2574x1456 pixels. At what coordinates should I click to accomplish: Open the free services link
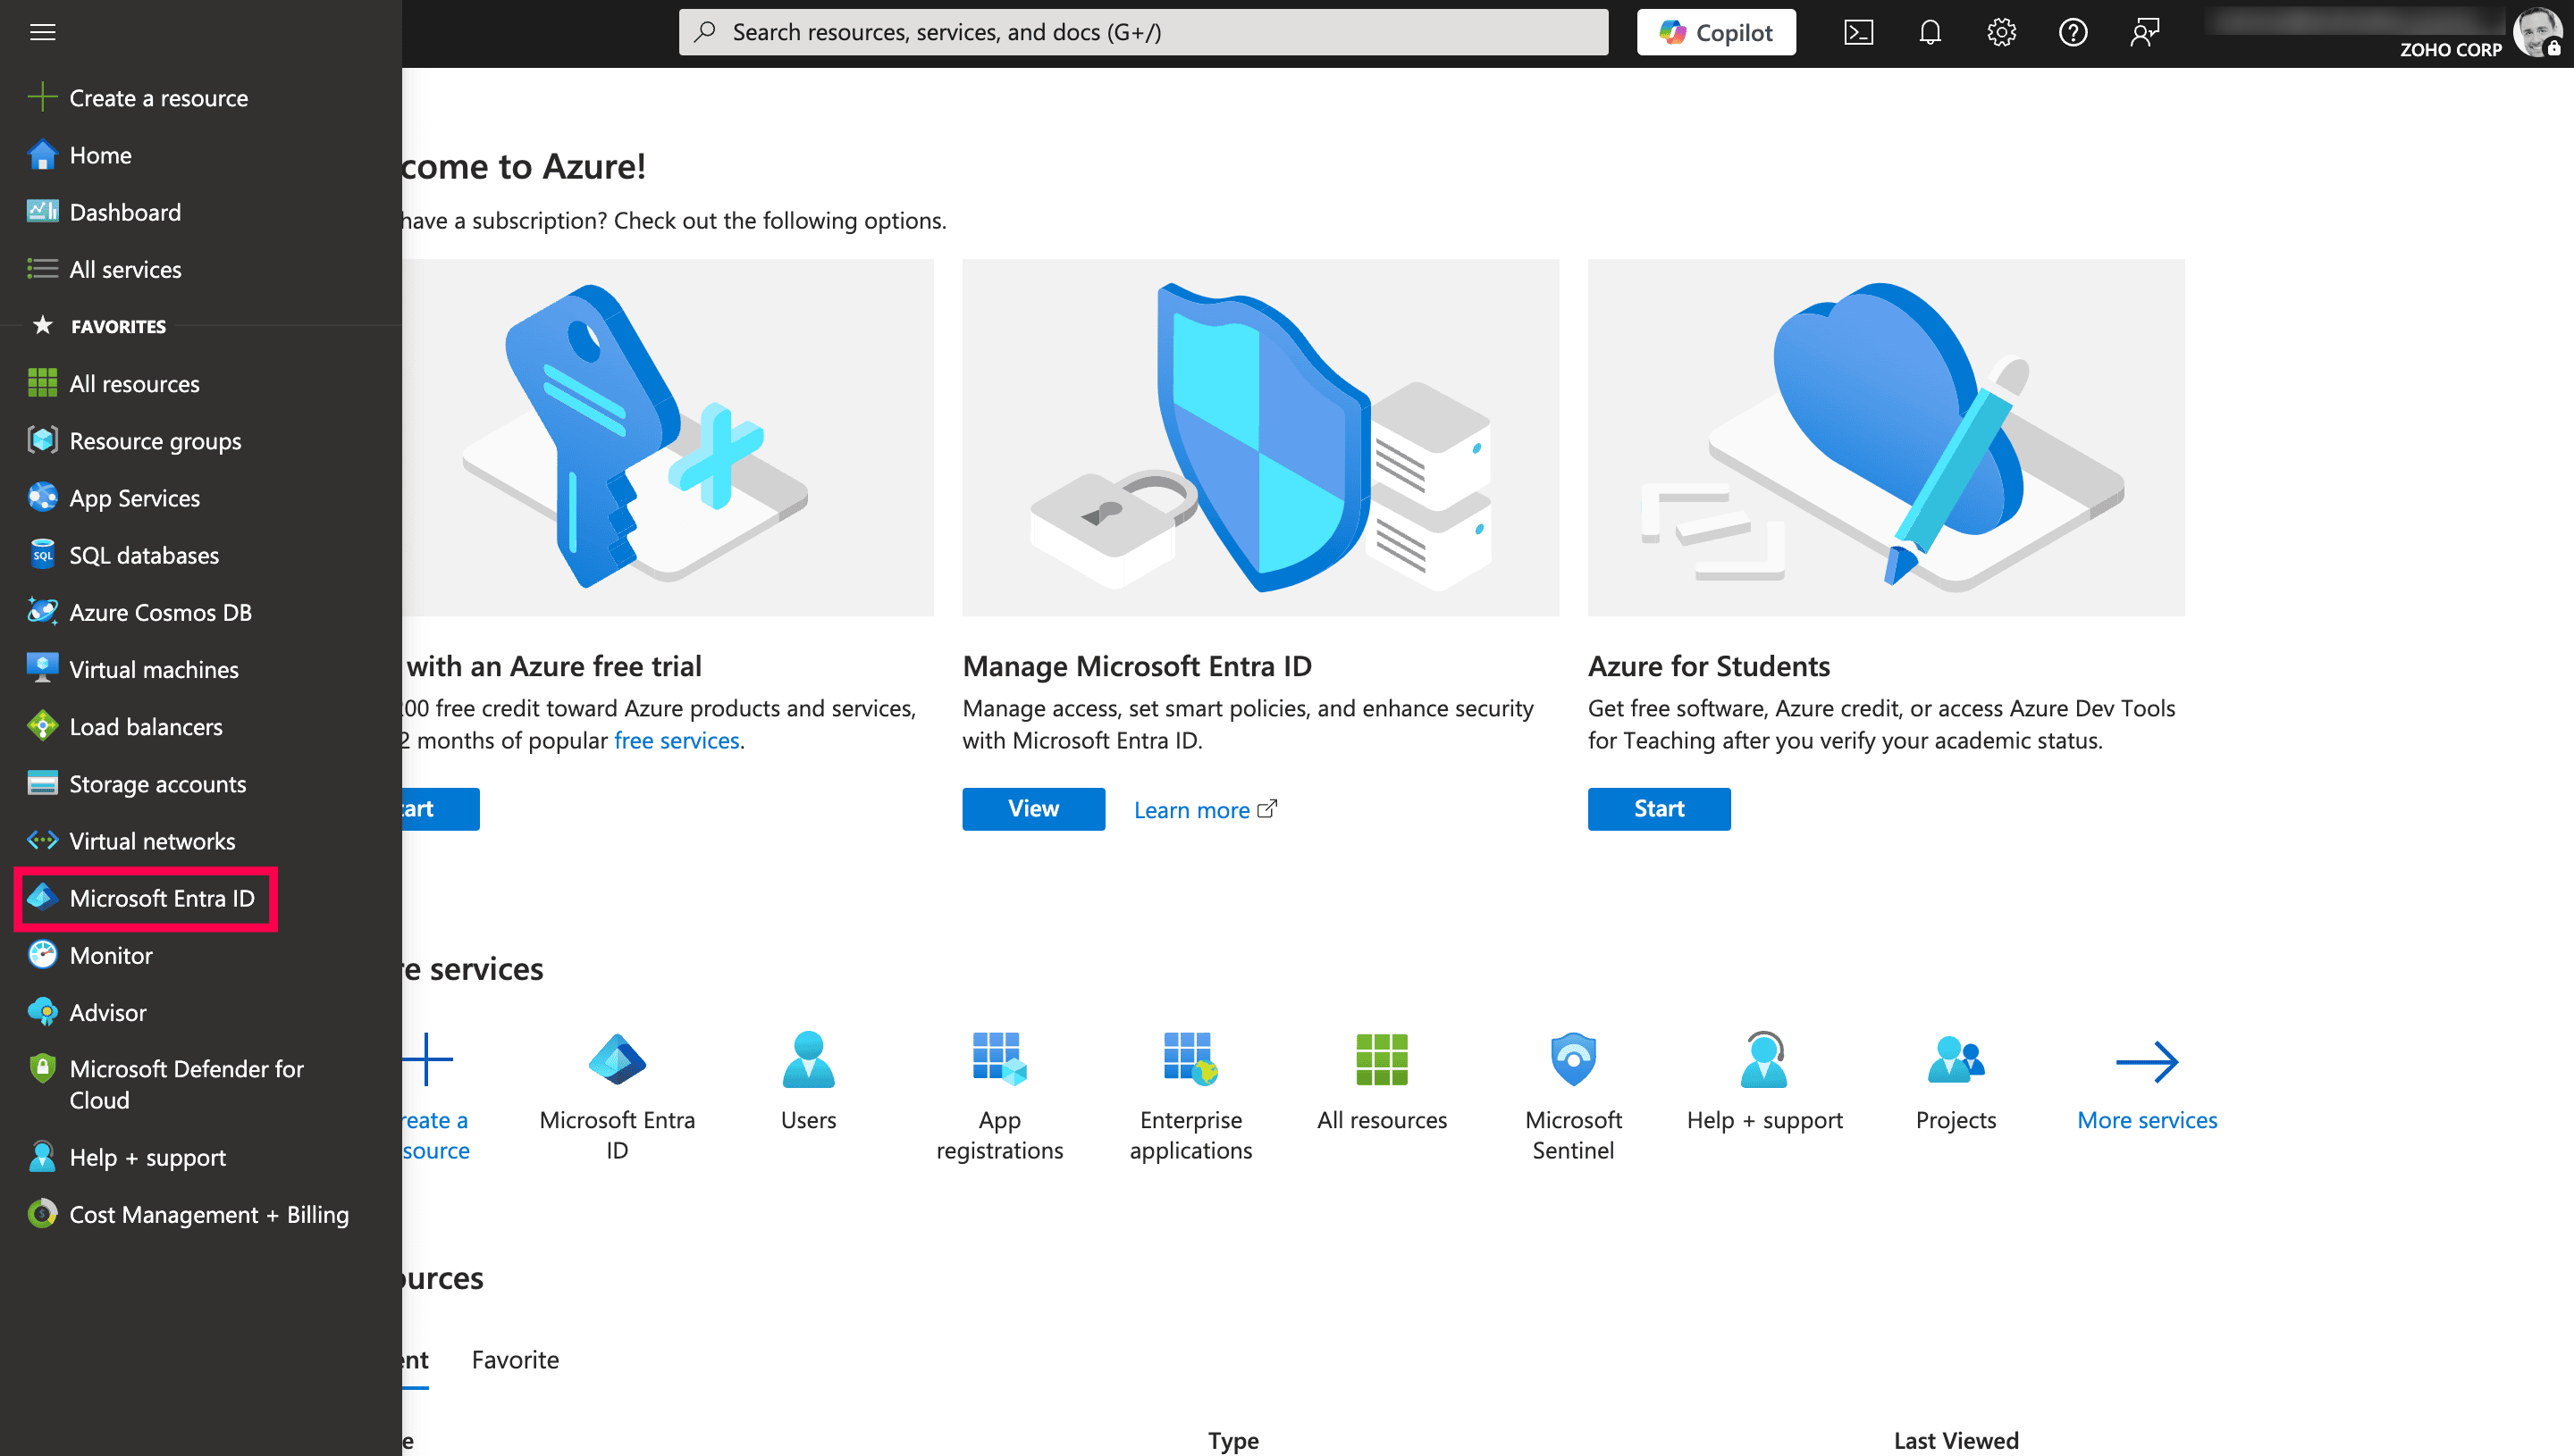677,740
